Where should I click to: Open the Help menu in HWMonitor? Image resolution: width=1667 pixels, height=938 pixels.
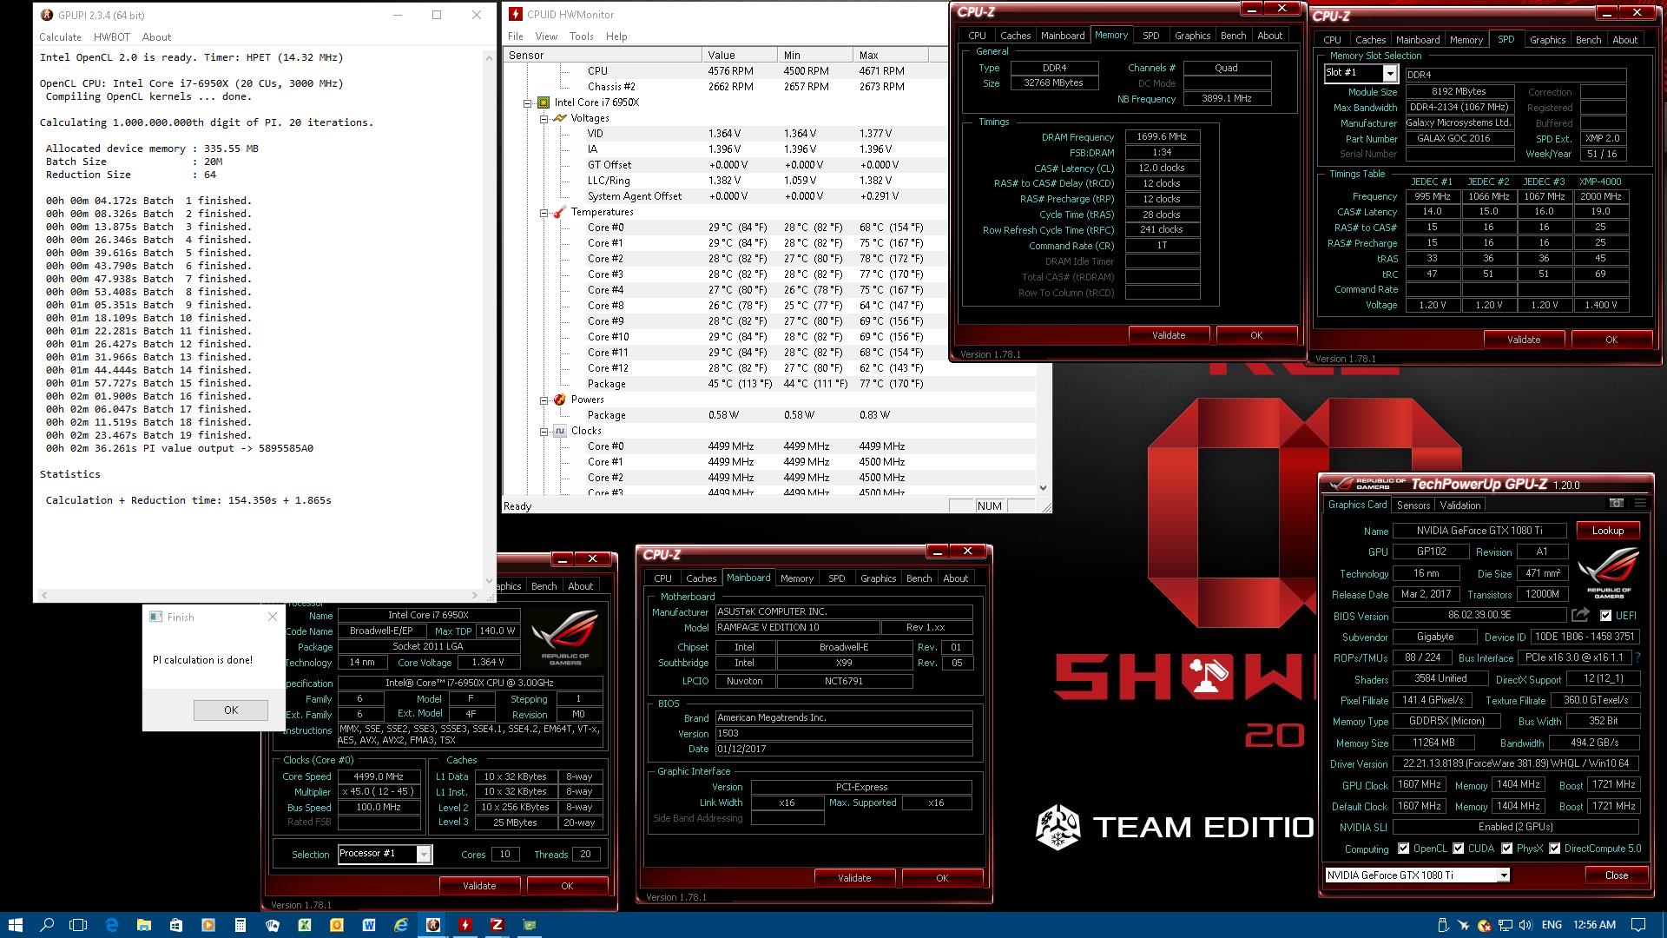click(x=616, y=36)
